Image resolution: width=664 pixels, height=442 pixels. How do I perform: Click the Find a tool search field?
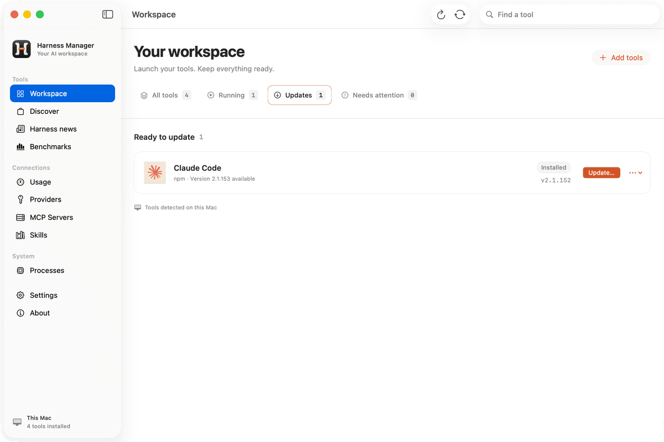click(569, 15)
